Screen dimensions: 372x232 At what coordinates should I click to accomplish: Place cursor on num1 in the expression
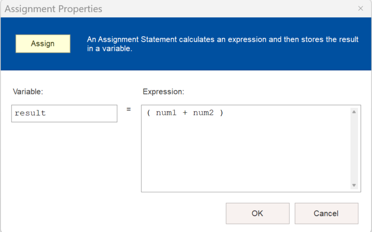pyautogui.click(x=166, y=113)
